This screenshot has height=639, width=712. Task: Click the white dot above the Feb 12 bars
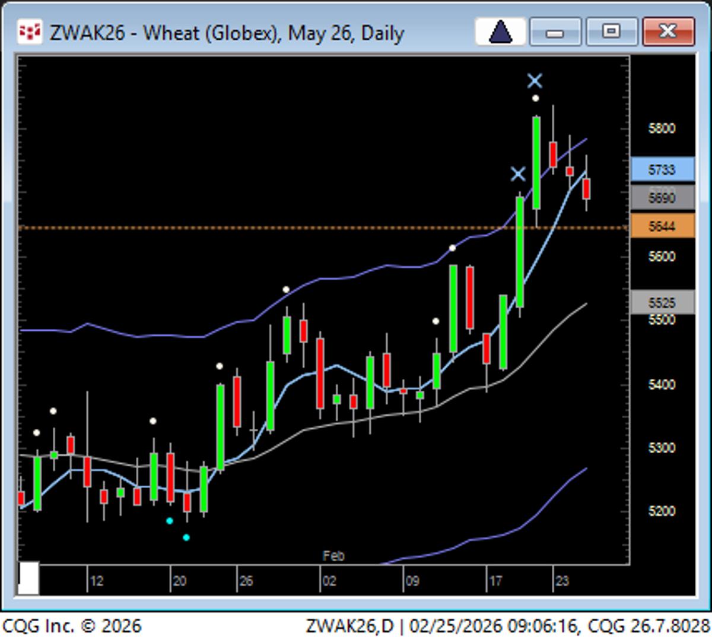tap(53, 410)
